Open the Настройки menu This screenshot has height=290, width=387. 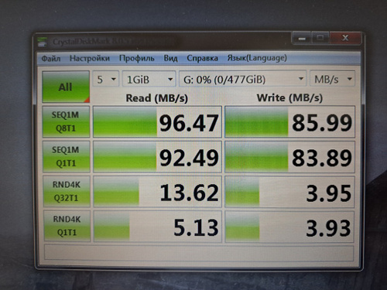[90, 58]
